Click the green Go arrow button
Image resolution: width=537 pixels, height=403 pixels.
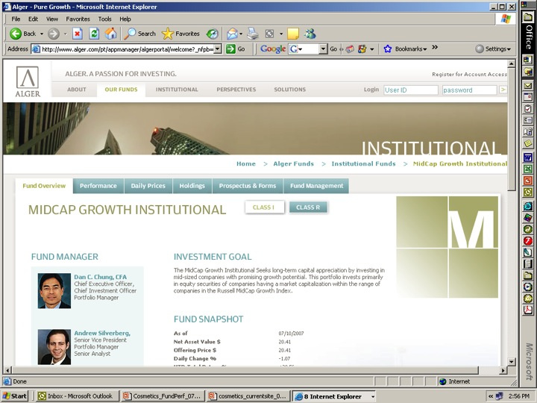(x=230, y=49)
